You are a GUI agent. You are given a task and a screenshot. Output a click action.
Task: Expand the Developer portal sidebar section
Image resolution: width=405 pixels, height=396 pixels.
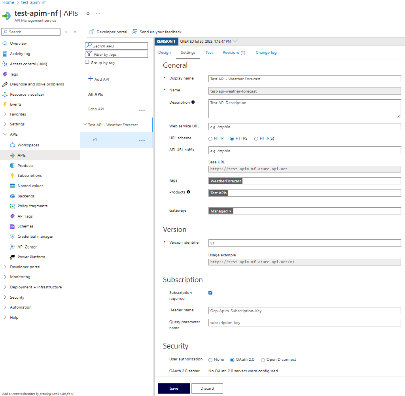[x=5, y=267]
